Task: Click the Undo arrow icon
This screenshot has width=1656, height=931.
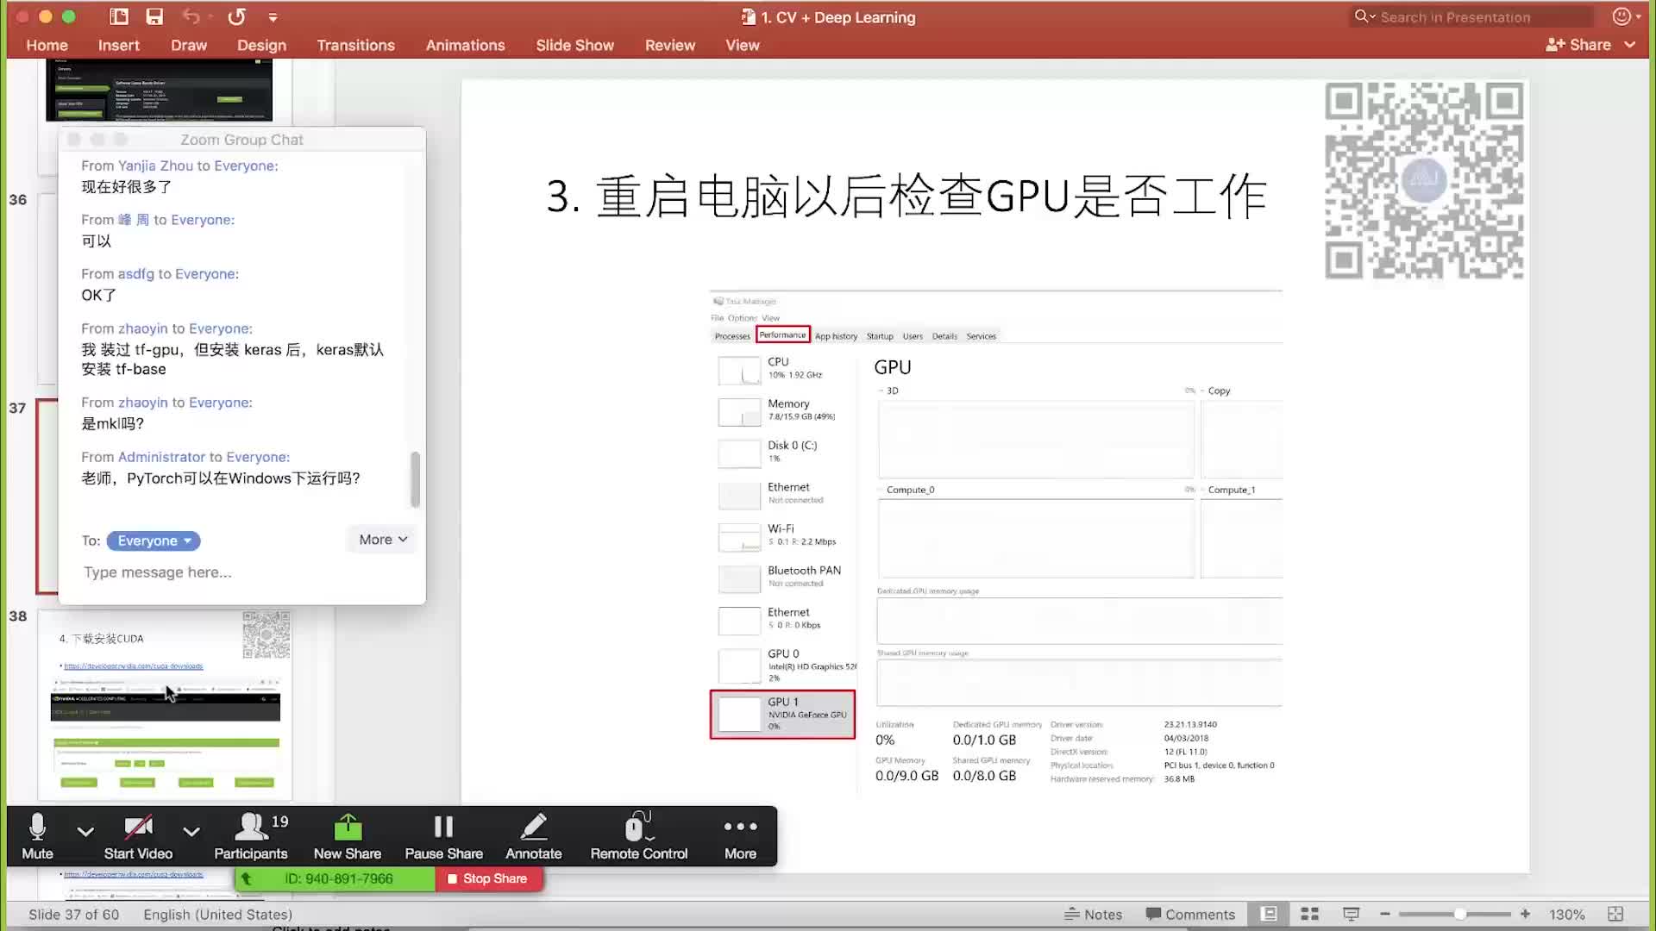Action: 191,16
